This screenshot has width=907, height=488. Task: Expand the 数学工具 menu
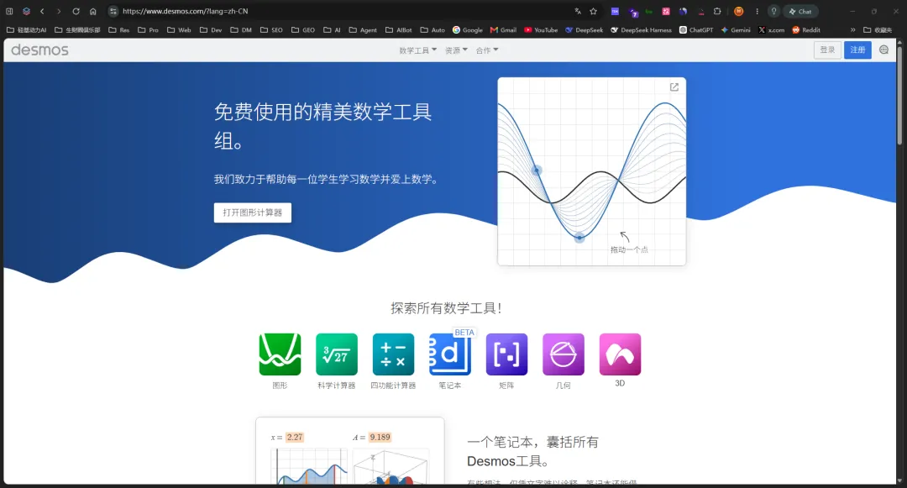[417, 50]
